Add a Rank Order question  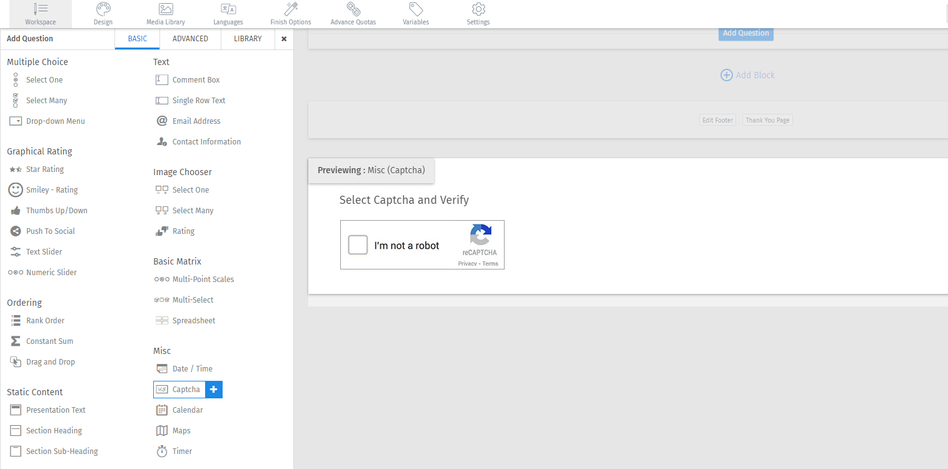pos(37,321)
